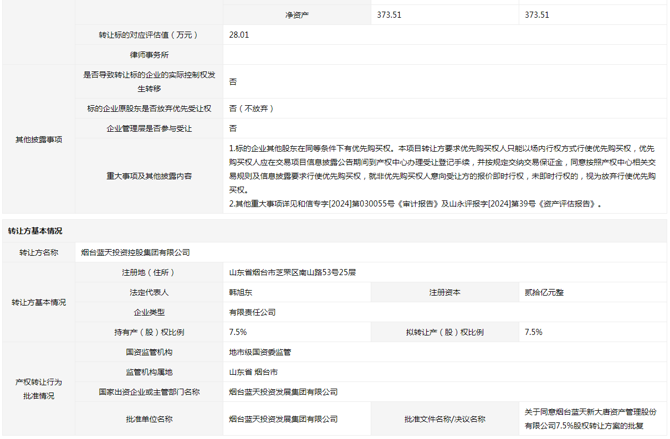
Task: Click the registered address 山东省烟台市芝罘区南山路53号25层
Action: pos(293,272)
